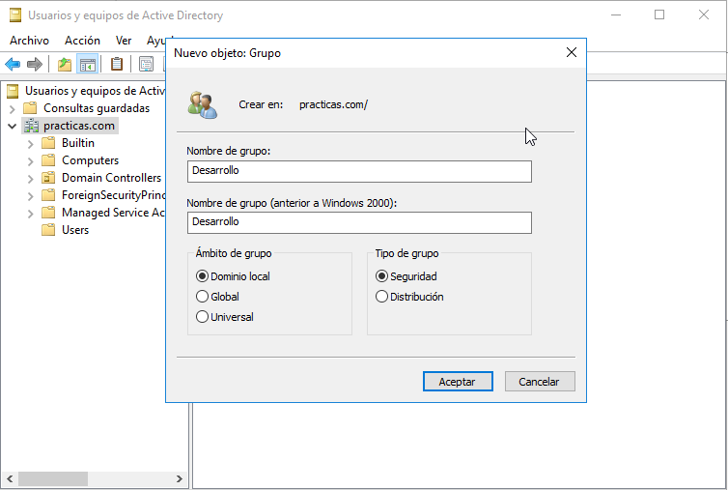Click the Cancelar button
The image size is (728, 490).
pos(539,382)
